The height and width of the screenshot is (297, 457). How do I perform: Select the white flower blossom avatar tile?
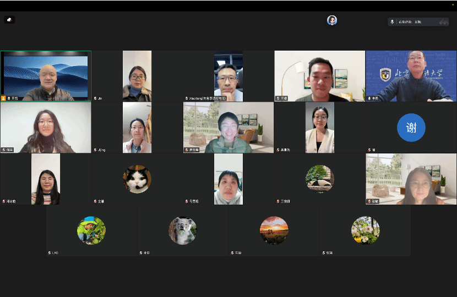365,230
